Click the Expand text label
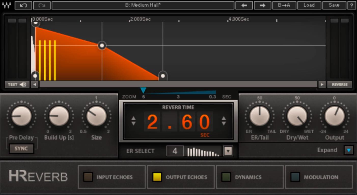357x195 pixels. (327, 150)
